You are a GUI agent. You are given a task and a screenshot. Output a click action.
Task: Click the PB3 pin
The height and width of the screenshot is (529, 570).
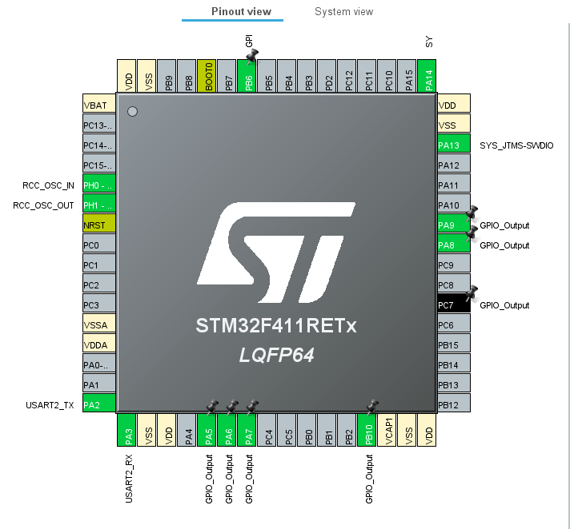click(307, 75)
